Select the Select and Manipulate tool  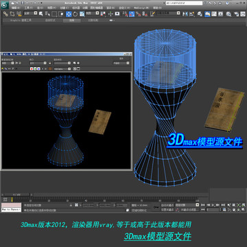tap(110, 14)
